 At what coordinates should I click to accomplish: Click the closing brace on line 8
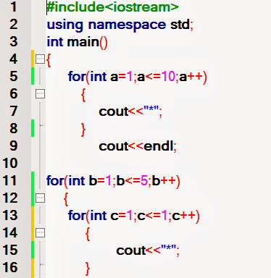click(83, 130)
